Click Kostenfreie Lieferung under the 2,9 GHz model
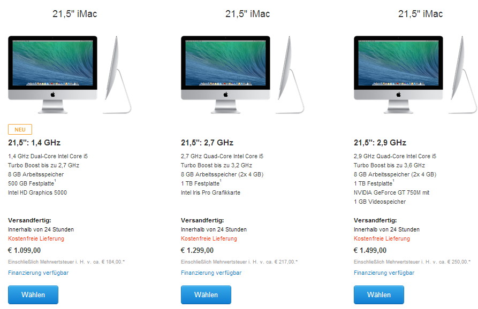This screenshot has height=309, width=478. (382, 238)
